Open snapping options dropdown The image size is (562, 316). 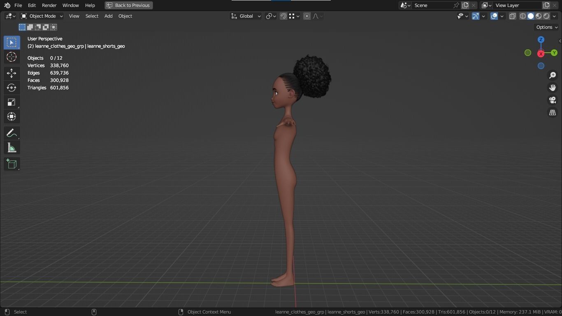coord(294,16)
